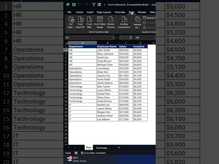Viewport: 219px width, 164px height.
Task: Click Accessibility: Unavailable status
Action: click(x=93, y=153)
